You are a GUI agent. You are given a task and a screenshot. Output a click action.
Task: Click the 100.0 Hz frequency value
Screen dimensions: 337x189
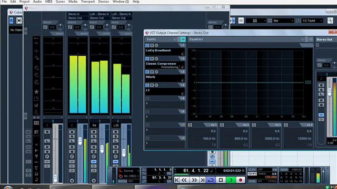(209, 139)
